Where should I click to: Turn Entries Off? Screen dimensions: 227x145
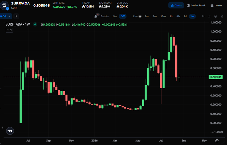123,16
